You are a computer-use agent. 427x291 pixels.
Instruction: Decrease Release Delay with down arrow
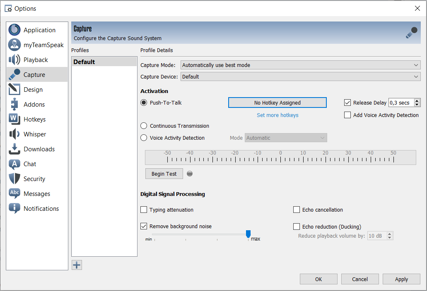[417, 105]
